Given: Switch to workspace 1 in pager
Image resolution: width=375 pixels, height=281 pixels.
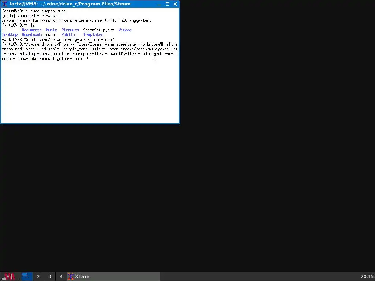Looking at the screenshot, I should coord(27,277).
